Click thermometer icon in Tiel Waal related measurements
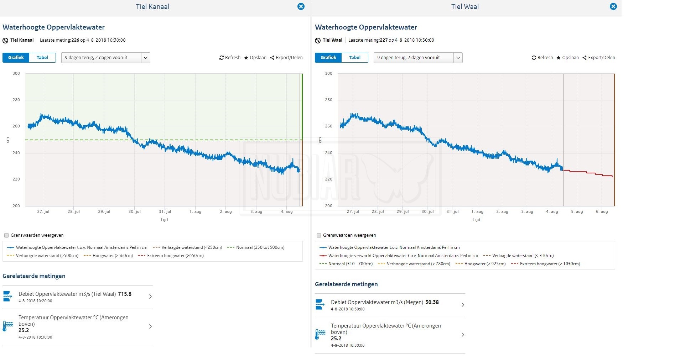680x356 pixels. click(320, 334)
